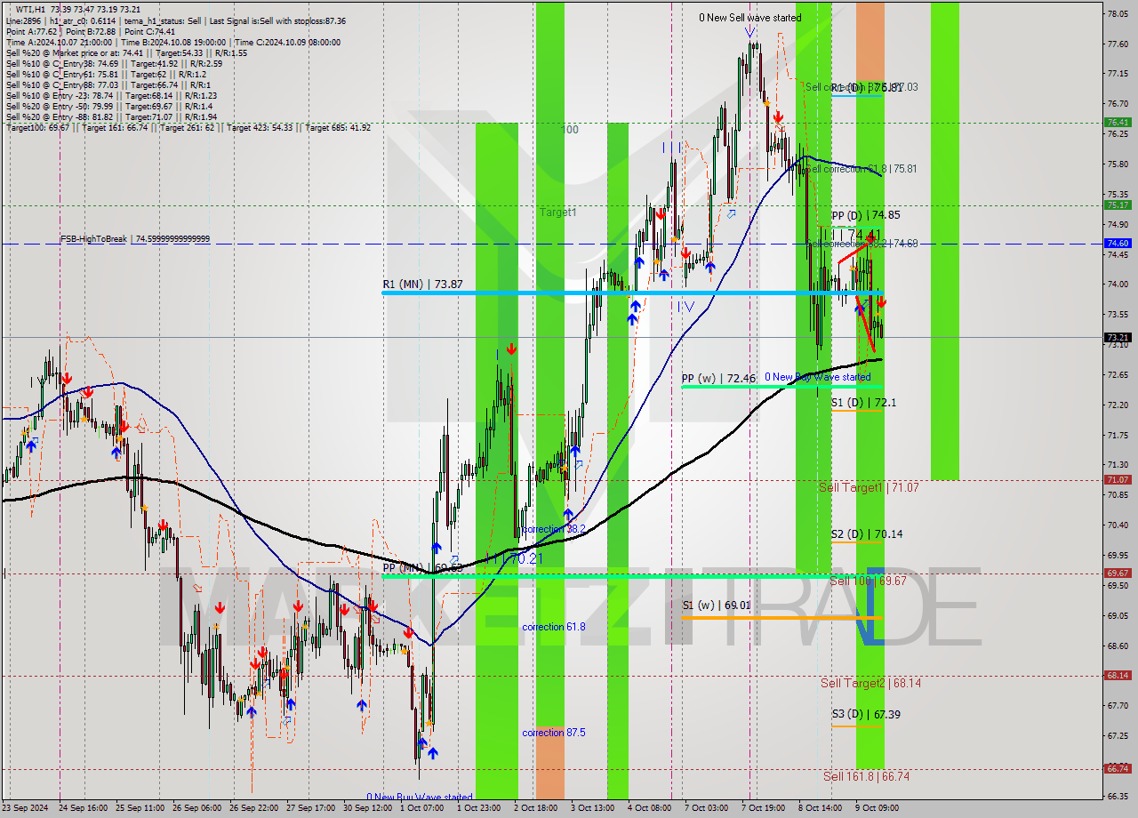Click the green 76.41 price axis tag
The width and height of the screenshot is (1138, 818).
click(x=1117, y=122)
